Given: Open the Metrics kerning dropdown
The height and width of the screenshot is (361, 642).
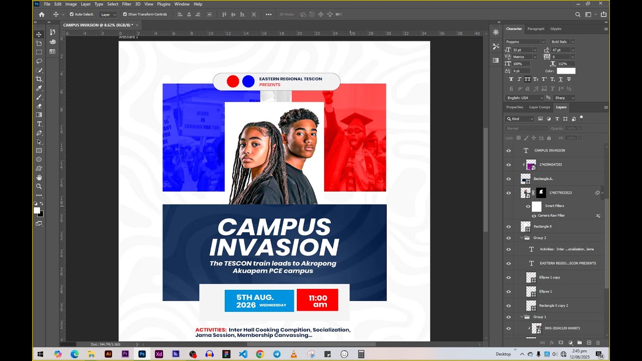Looking at the screenshot, I should pyautogui.click(x=535, y=57).
